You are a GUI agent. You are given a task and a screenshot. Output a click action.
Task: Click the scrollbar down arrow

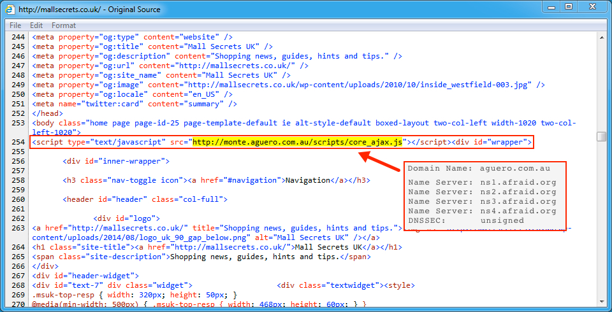click(602, 301)
